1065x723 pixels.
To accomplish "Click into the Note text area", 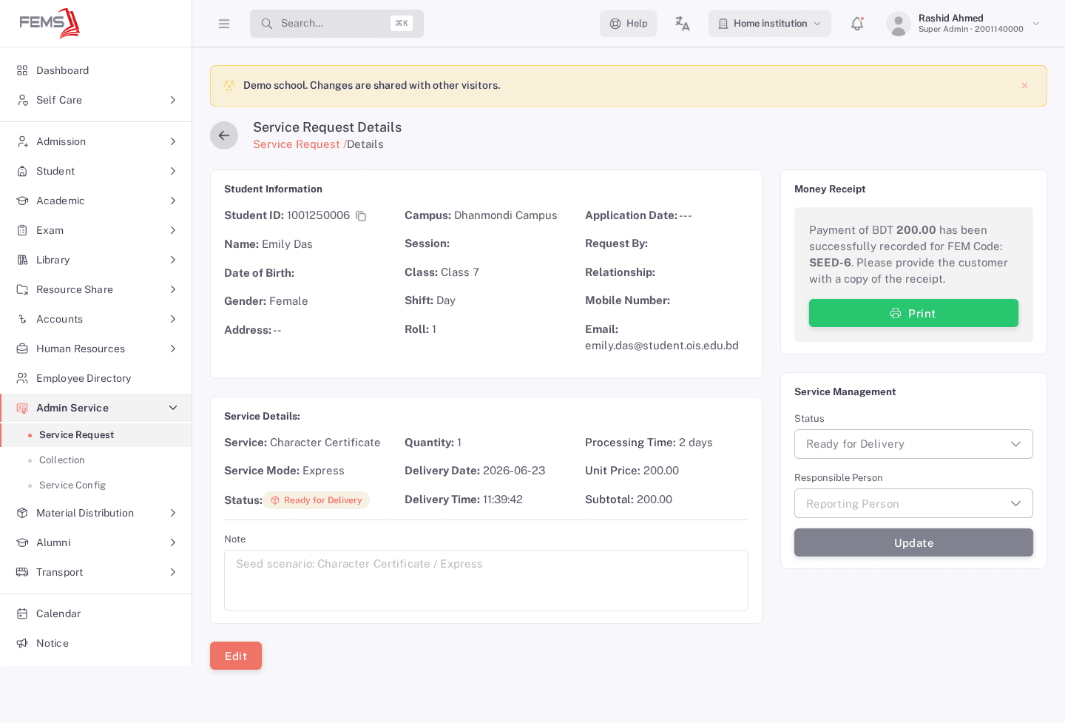I will point(486,580).
